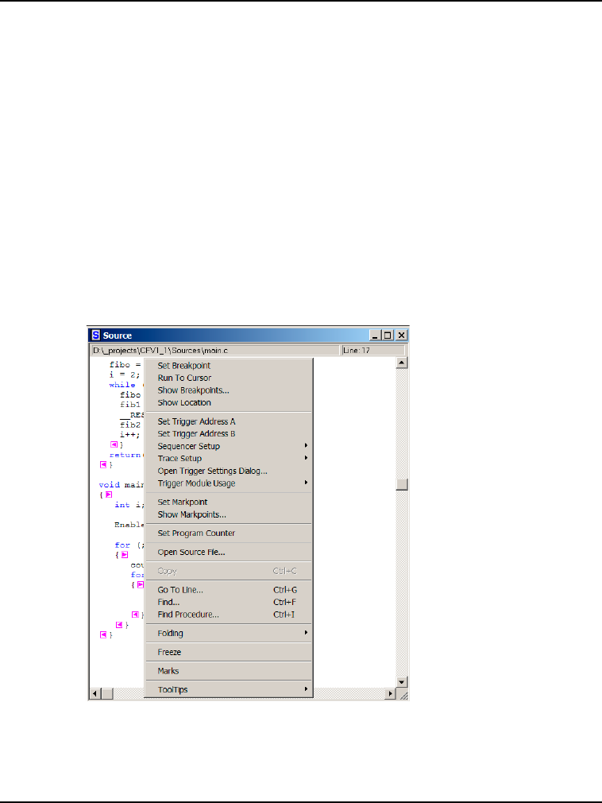Viewport: 602px width, 803px height.
Task: Click the outer for closing fold marker
Action: (119, 625)
